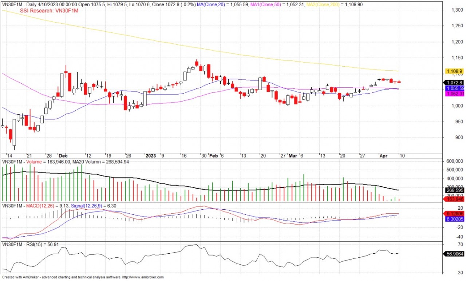Click the red 9.12806 MACD value label

coord(454,214)
